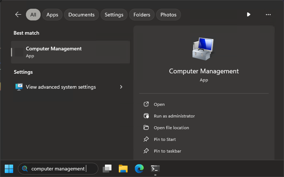Click the folder icon for Open file location

pyautogui.click(x=146, y=127)
